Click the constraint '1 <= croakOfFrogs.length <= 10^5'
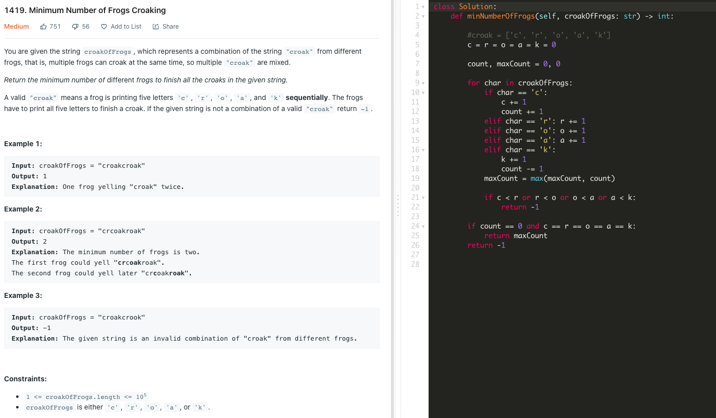716x418 pixels. [x=87, y=396]
